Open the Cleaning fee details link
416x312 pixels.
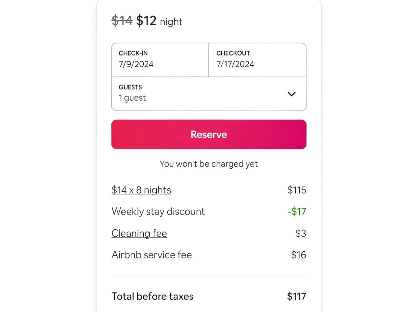(x=139, y=233)
